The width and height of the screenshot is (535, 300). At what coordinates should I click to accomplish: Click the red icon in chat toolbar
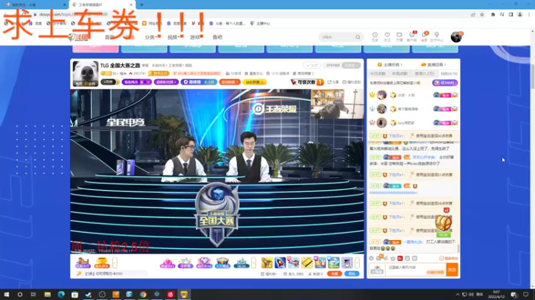pos(400,259)
